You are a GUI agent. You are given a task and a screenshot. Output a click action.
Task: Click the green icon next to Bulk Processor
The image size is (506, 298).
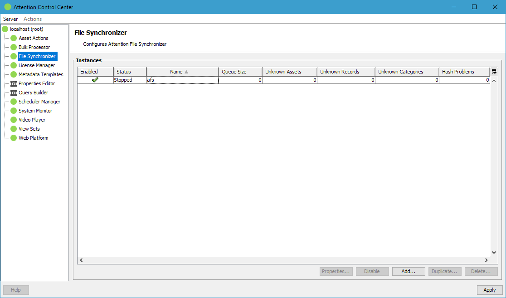coord(13,47)
